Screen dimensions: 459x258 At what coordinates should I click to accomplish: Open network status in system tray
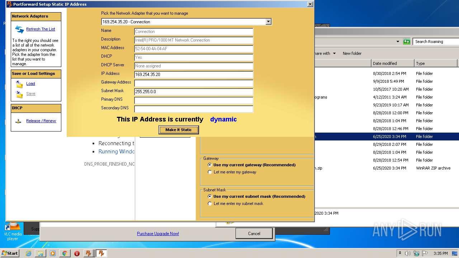pyautogui.click(x=416, y=253)
